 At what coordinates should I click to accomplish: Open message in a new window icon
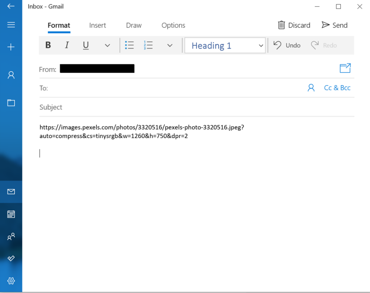(345, 68)
